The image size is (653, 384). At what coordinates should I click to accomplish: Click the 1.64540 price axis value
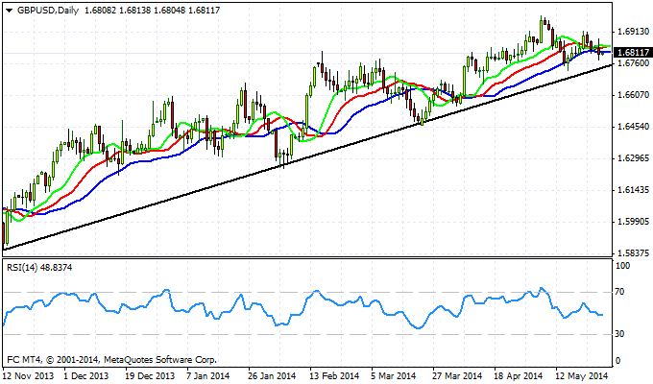pyautogui.click(x=634, y=127)
